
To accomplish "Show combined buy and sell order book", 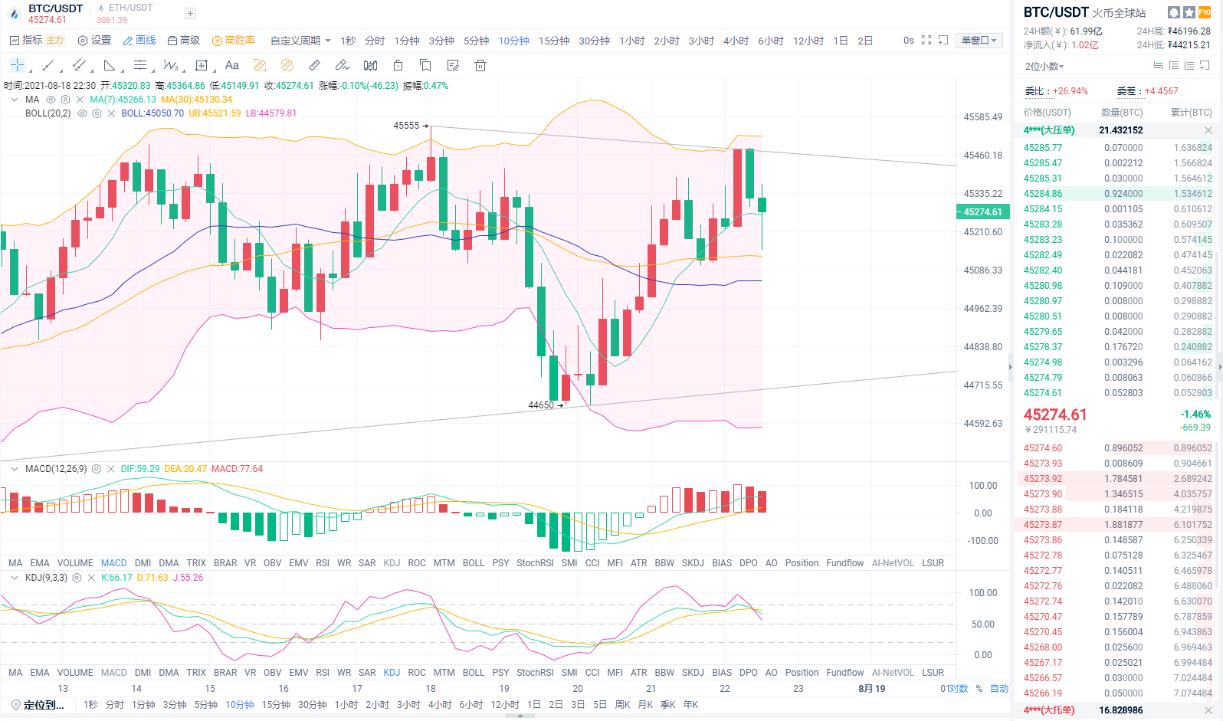I will (1158, 66).
